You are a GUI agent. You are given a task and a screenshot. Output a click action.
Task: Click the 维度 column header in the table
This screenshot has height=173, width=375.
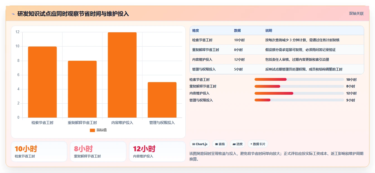pyautogui.click(x=196, y=31)
